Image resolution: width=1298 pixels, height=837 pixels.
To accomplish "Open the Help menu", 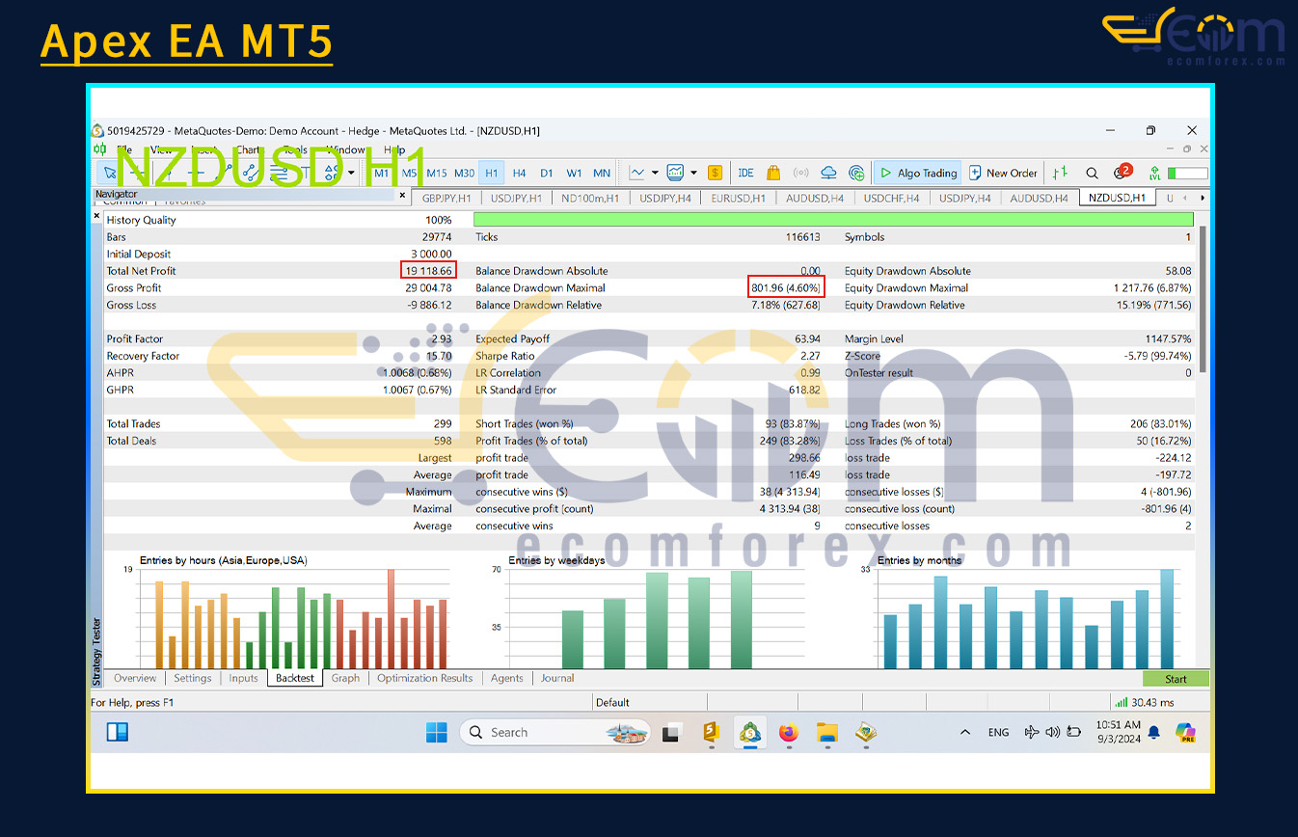I will tap(394, 150).
